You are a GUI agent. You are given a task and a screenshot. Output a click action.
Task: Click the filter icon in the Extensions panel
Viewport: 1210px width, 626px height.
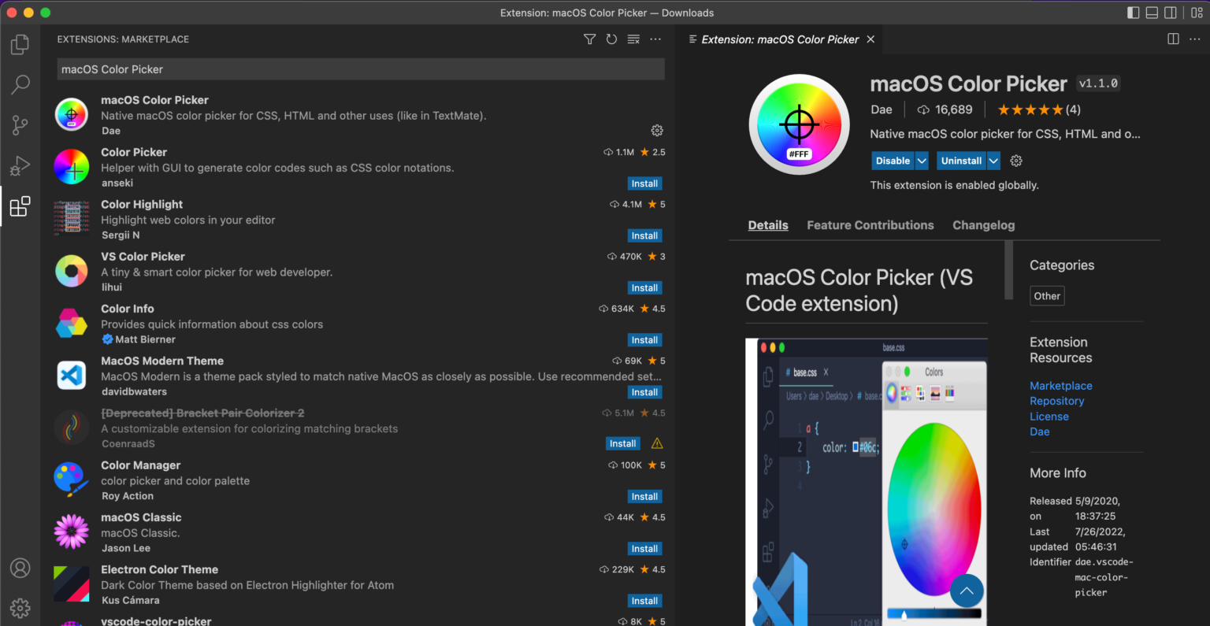[589, 39]
